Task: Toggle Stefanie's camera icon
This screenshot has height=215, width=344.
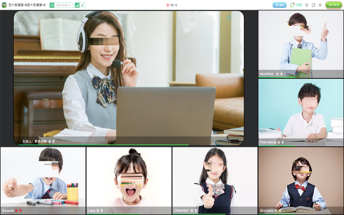Action: click(276, 210)
